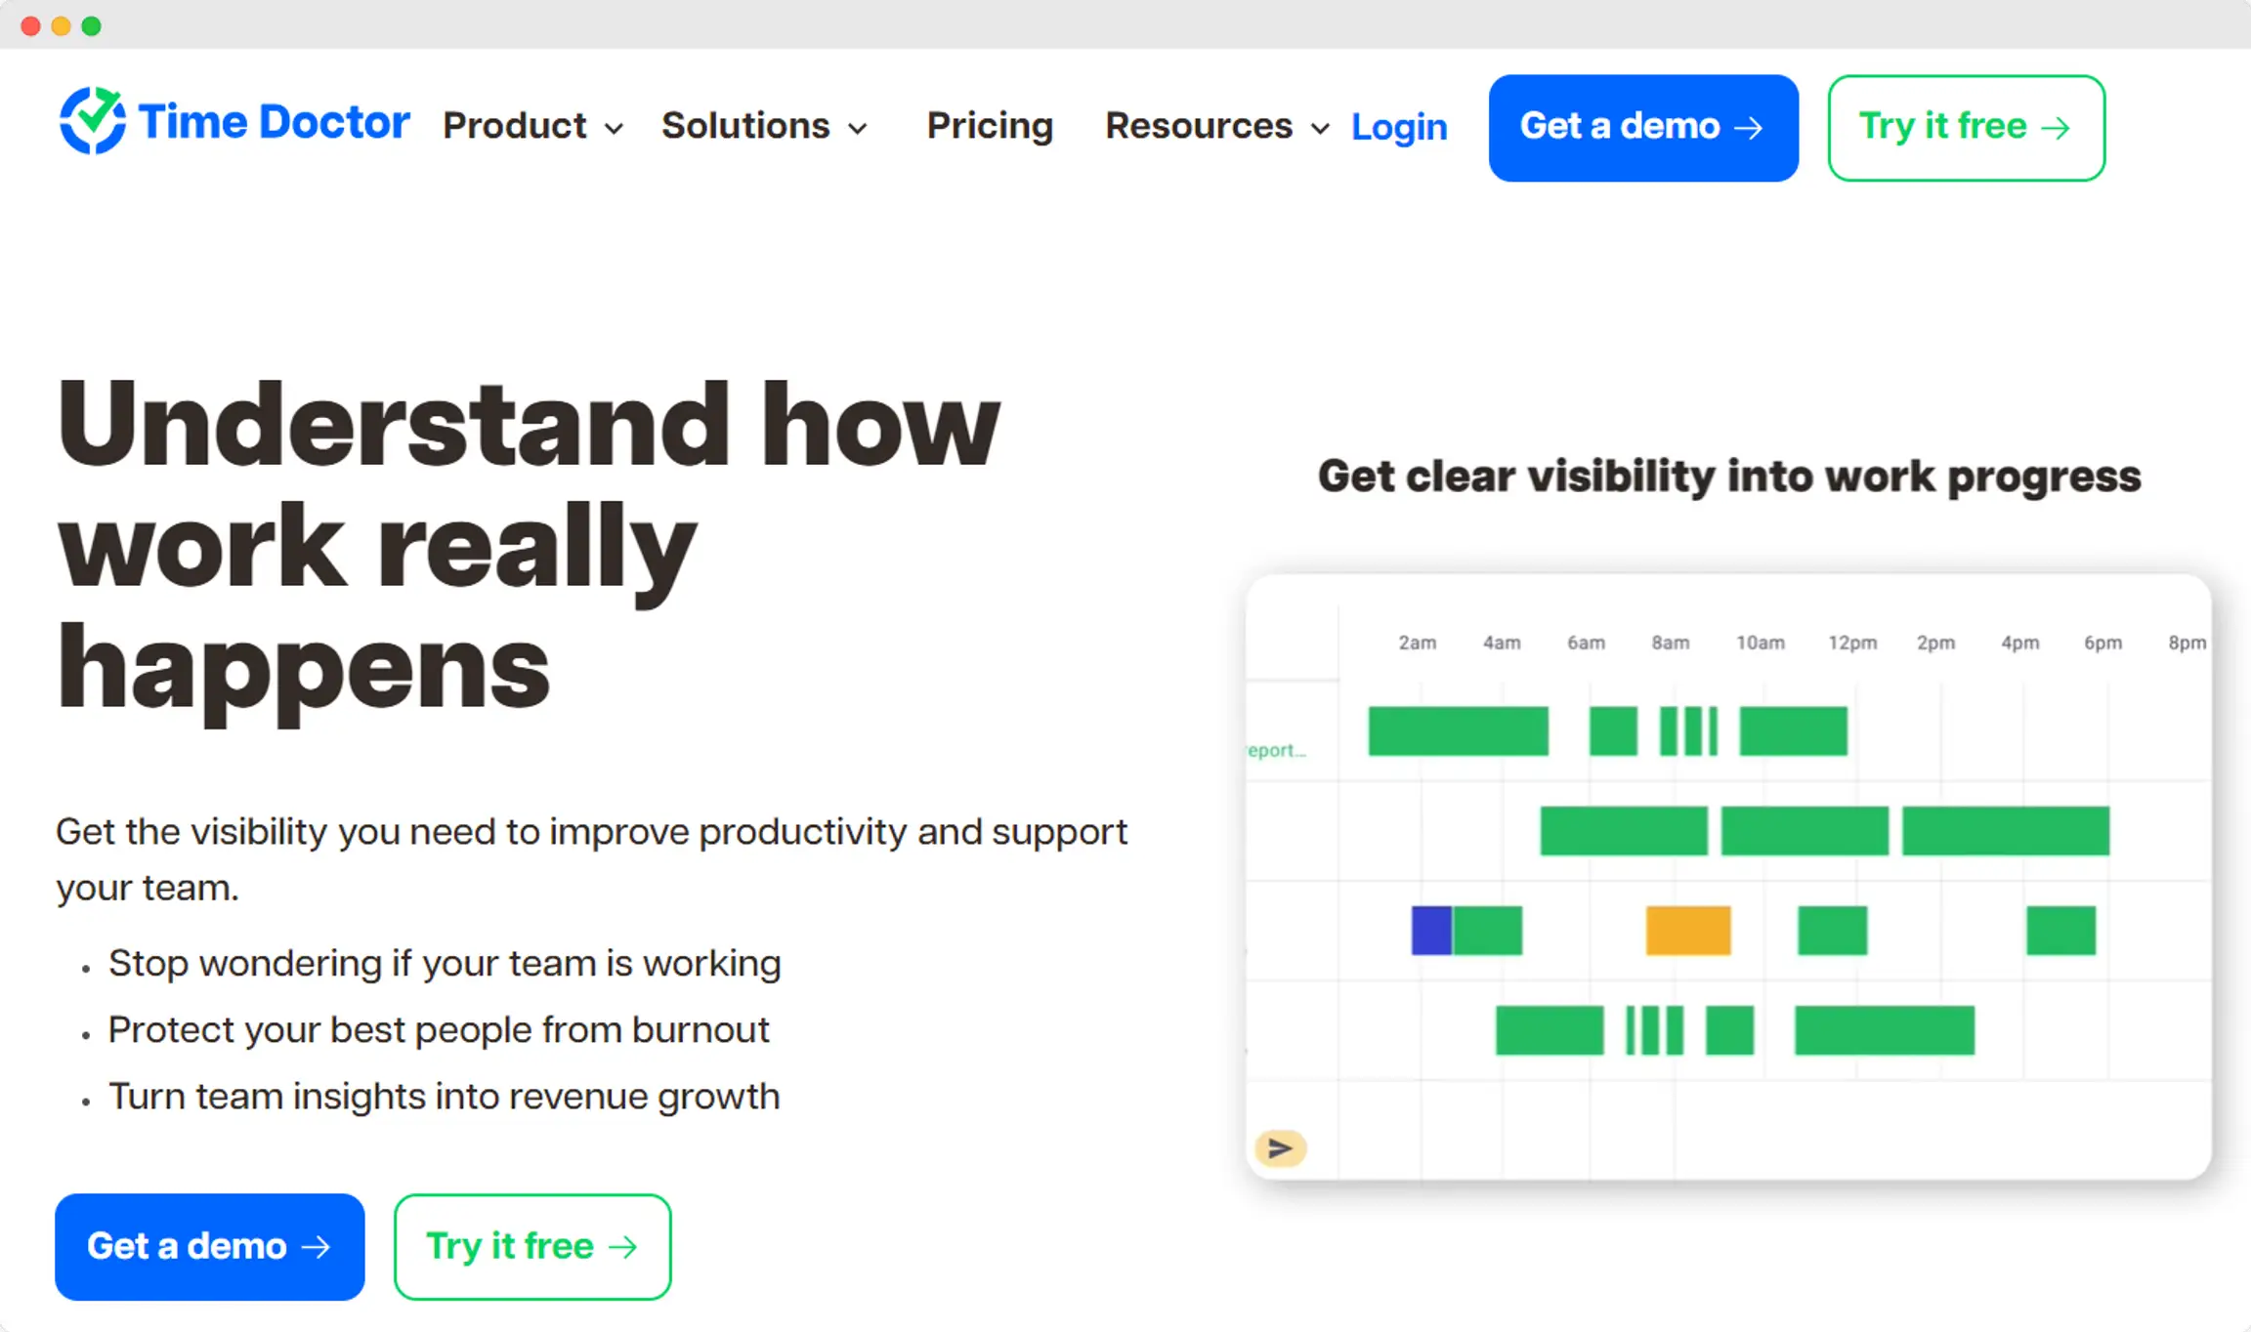The width and height of the screenshot is (2251, 1332).
Task: Click the dark blue bar on the timeline chart
Action: tap(1429, 930)
